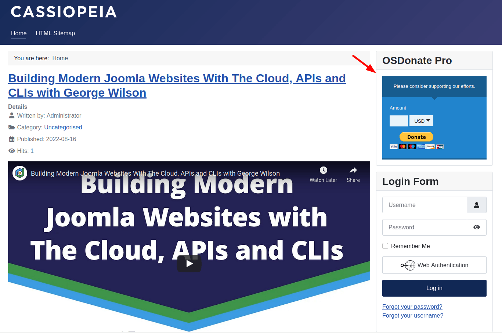
Task: Click the hits eye icon
Action: tap(12, 151)
